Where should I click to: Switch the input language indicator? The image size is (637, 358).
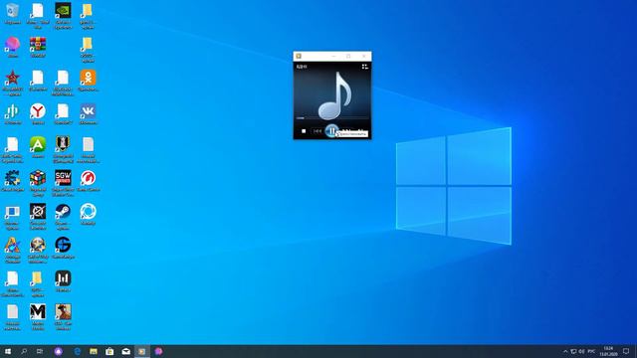(x=591, y=351)
